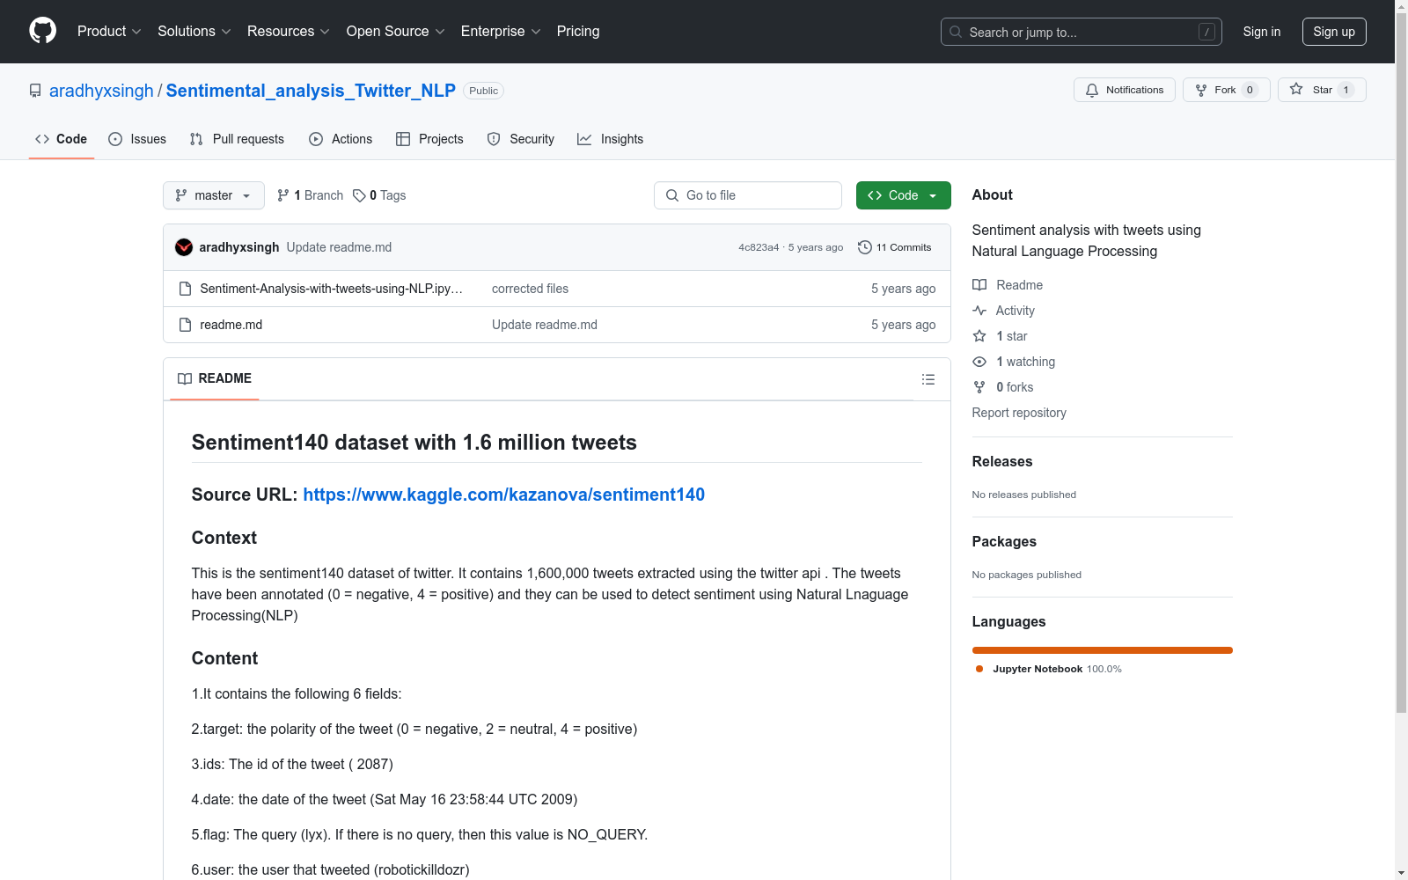The width and height of the screenshot is (1408, 880).
Task: Open the 11 Commits history
Action: 895,247
